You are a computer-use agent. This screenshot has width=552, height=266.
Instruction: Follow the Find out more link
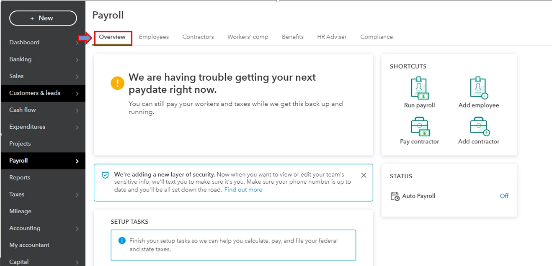[x=243, y=189]
